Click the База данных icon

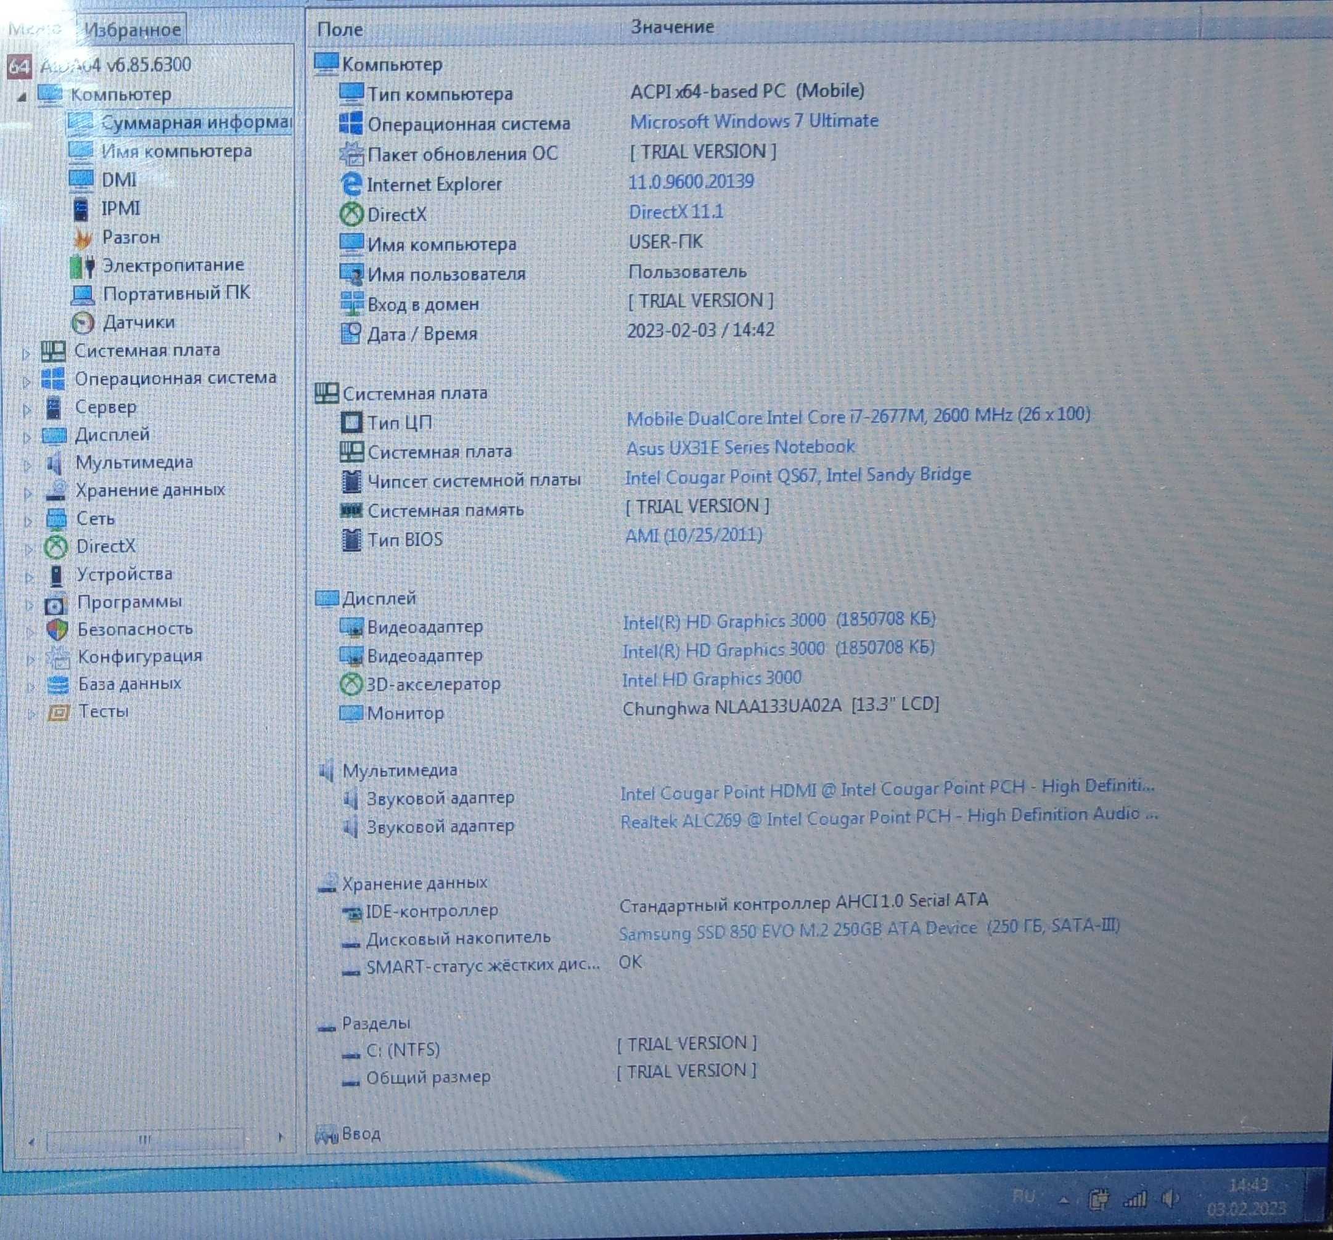[x=59, y=685]
